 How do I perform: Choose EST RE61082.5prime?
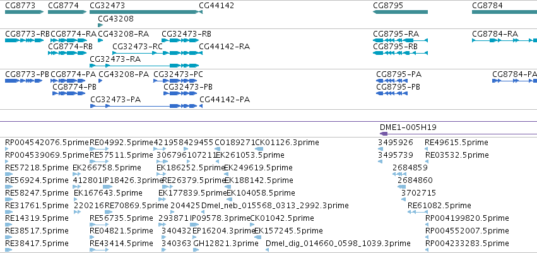tap(418, 212)
